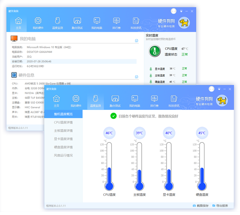
Task: Select 整机温度概览 sidebar tab
Action: (63, 114)
